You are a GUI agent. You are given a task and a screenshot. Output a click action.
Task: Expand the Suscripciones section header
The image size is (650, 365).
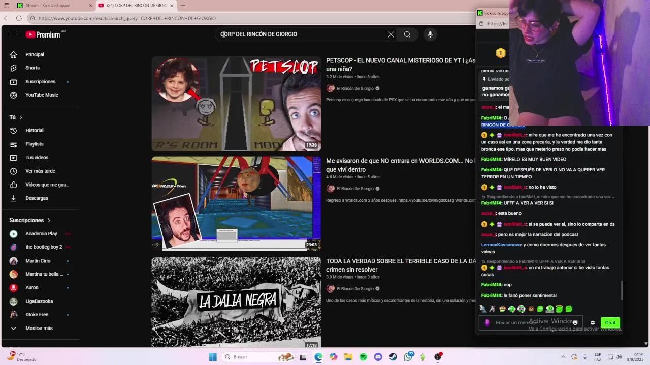point(30,220)
